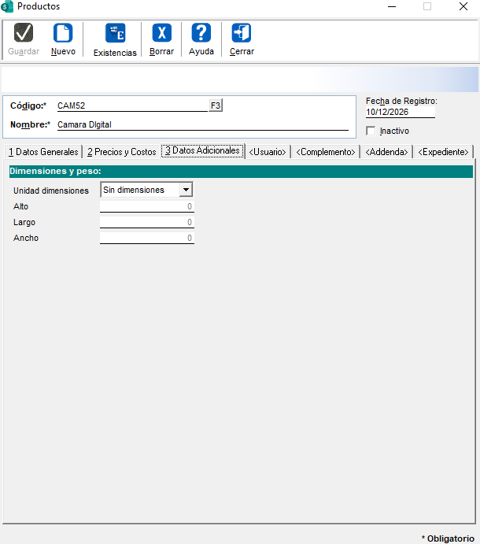The height and width of the screenshot is (544, 480).
Task: Close the form with Cerrar icon
Action: pos(242,32)
